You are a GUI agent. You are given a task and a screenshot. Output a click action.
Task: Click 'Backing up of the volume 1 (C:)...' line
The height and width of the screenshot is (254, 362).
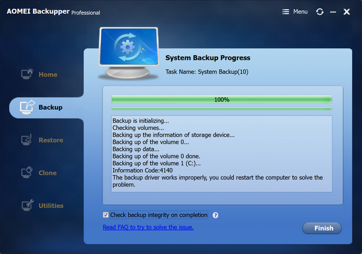(156, 163)
